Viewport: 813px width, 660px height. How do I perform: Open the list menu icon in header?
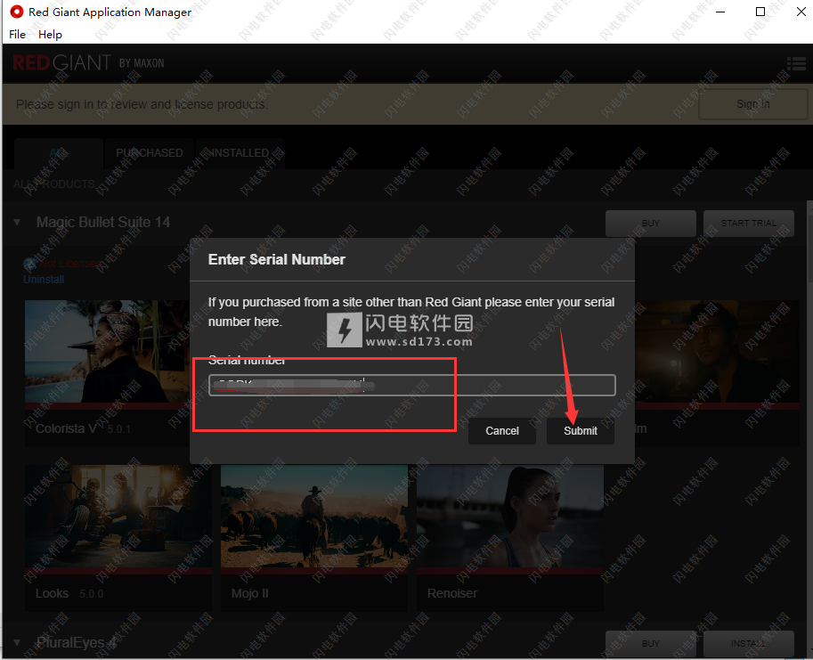coord(796,64)
